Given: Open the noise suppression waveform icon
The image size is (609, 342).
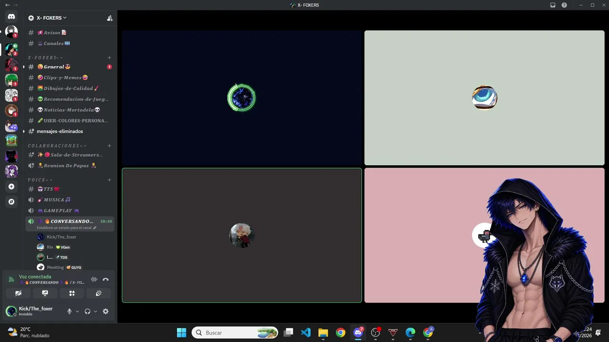Looking at the screenshot, I should [94, 279].
